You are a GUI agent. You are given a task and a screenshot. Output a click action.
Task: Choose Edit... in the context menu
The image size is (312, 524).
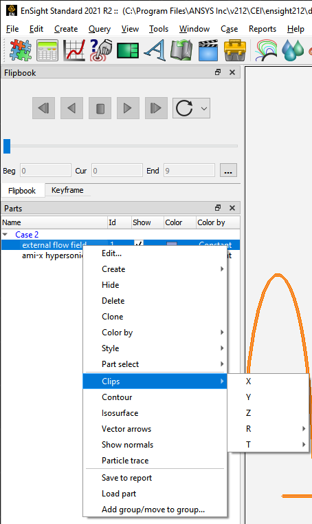tap(155, 253)
